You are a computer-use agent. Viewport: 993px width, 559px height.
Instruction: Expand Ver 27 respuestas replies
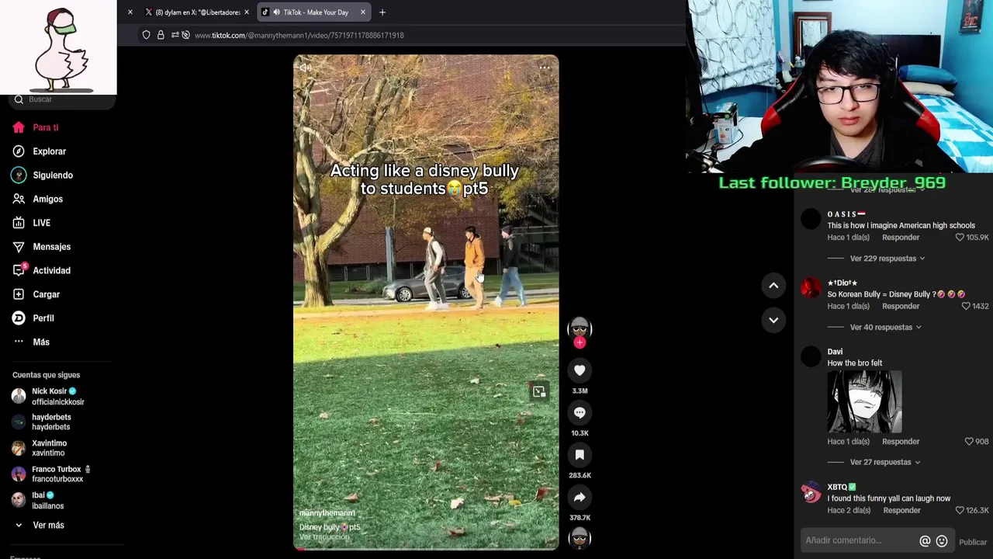coord(885,462)
